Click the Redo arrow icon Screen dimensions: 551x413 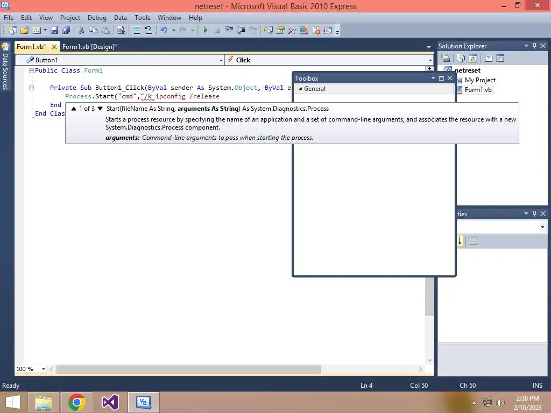183,30
